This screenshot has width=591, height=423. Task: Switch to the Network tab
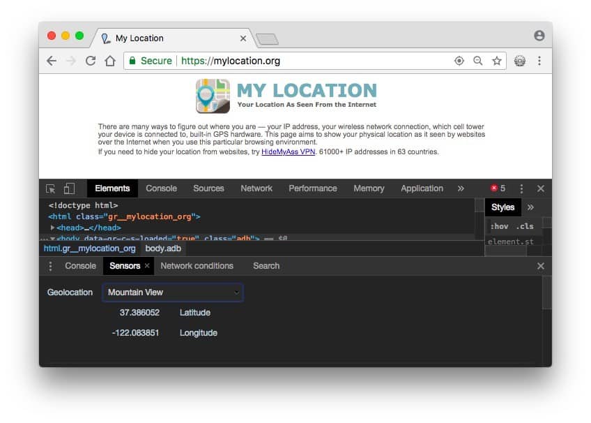[x=256, y=188]
